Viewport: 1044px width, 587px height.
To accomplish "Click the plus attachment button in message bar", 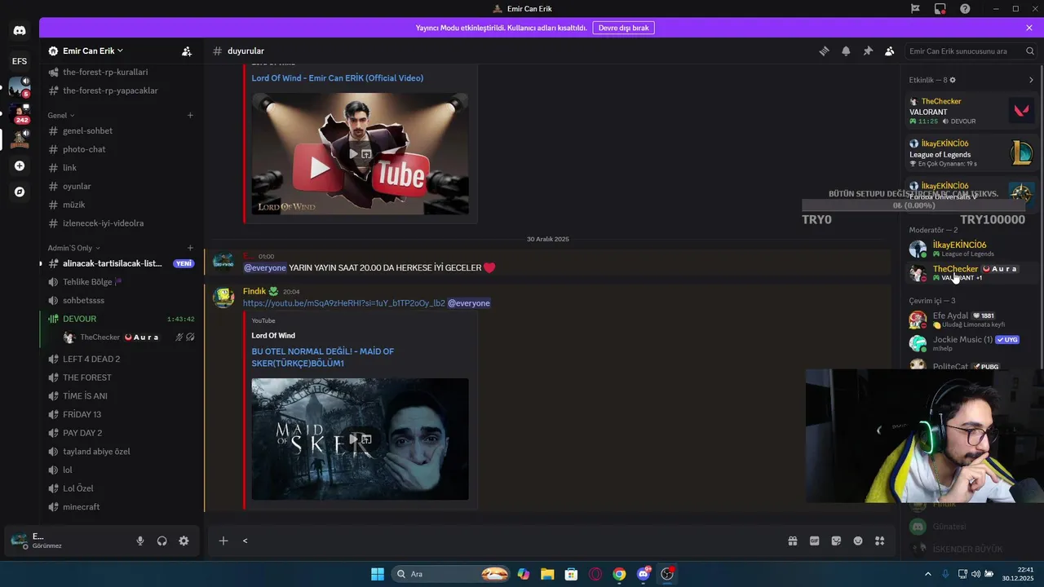I will point(223,541).
